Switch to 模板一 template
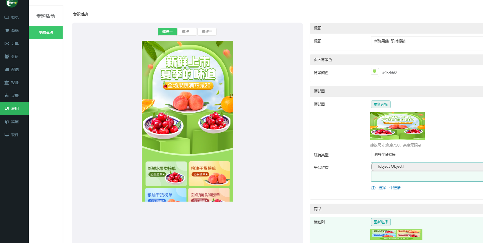483x243 pixels. tap(167, 32)
